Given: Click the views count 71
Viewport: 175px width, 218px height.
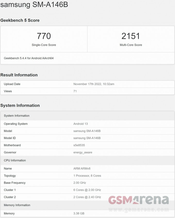Looking at the screenshot, I should click(75, 91).
